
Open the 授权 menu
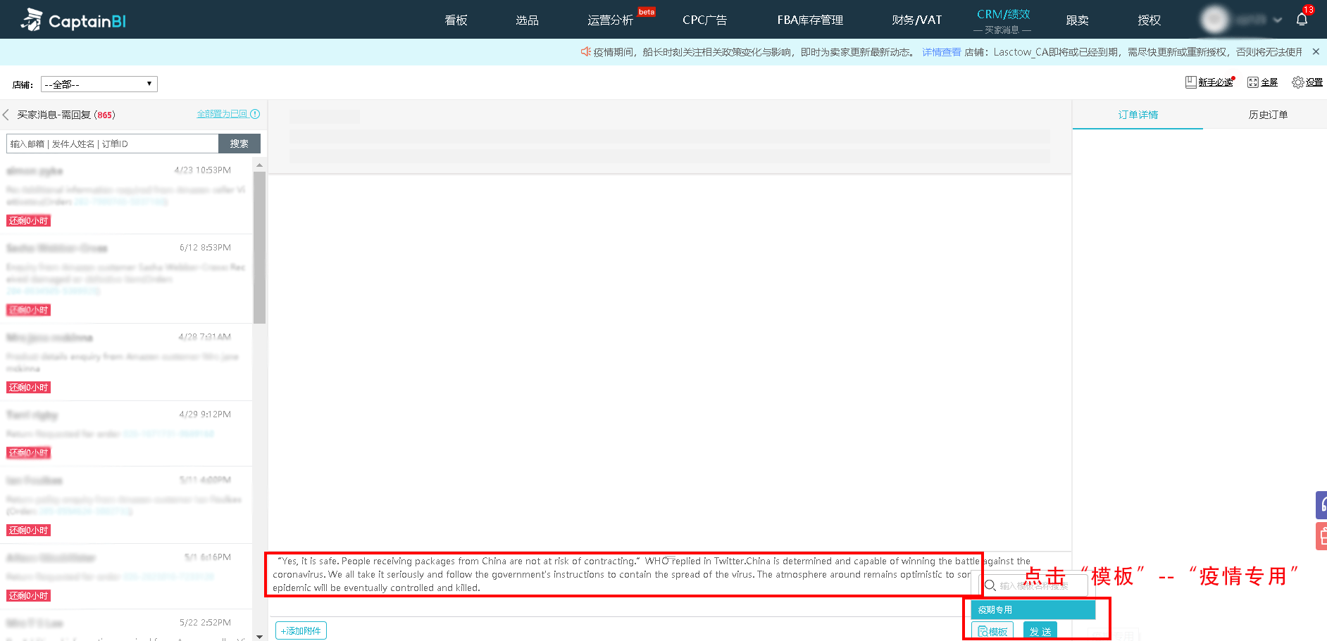point(1149,20)
